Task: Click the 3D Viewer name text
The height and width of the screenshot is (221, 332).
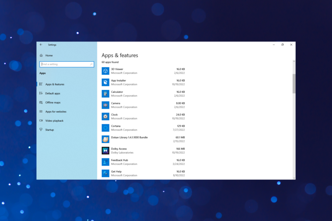Action: coord(117,69)
